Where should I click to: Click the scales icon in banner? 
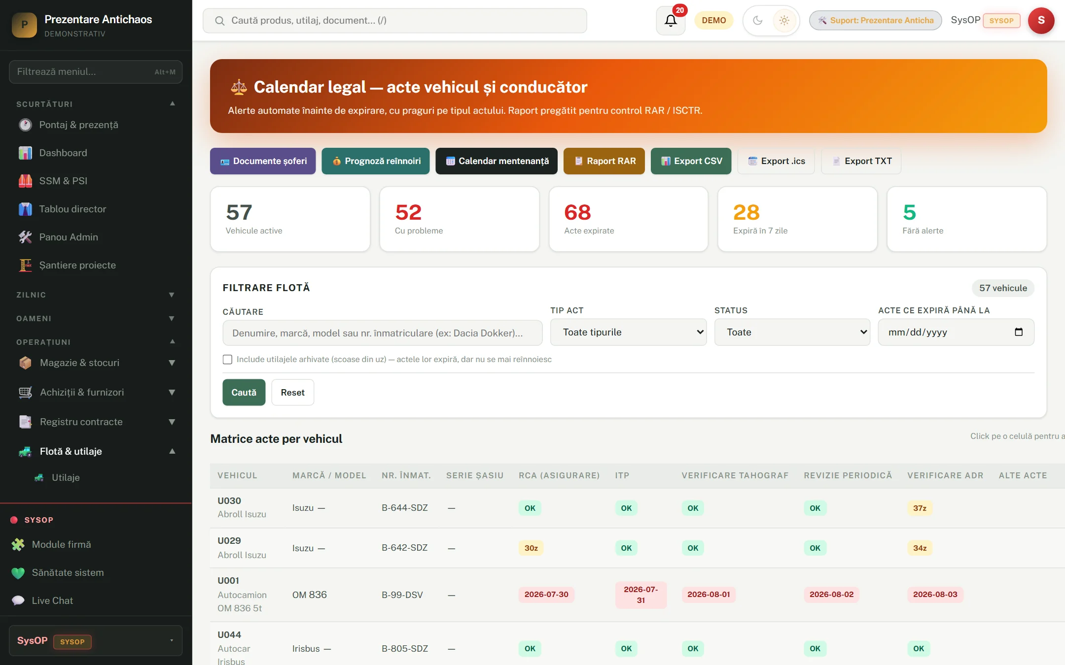239,87
